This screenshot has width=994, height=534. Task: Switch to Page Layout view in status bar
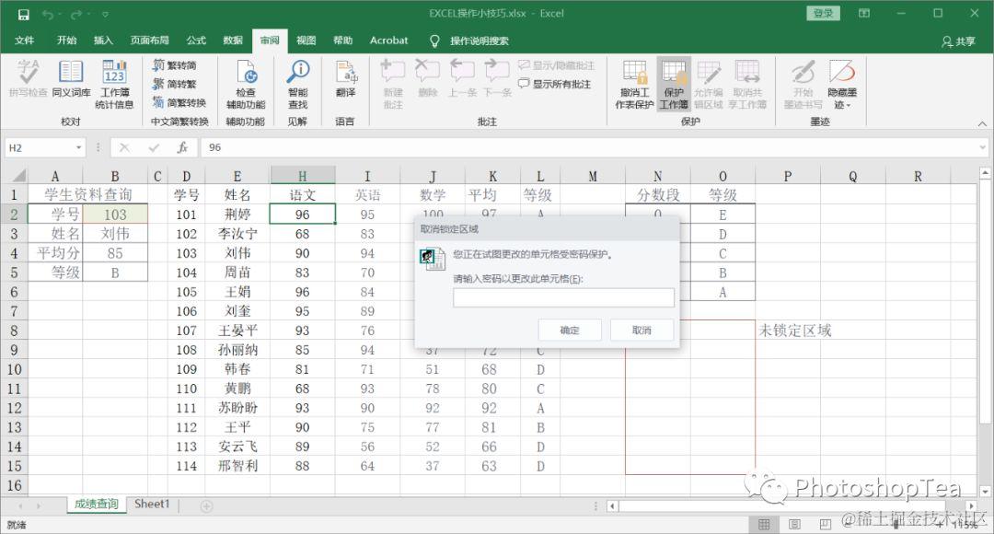click(x=794, y=525)
